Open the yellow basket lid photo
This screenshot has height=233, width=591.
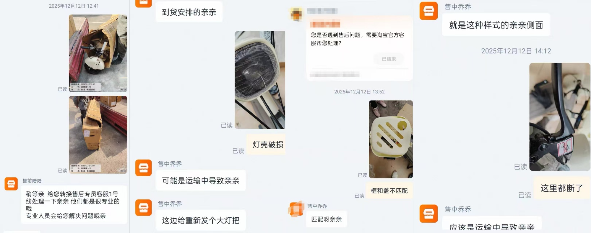391,139
